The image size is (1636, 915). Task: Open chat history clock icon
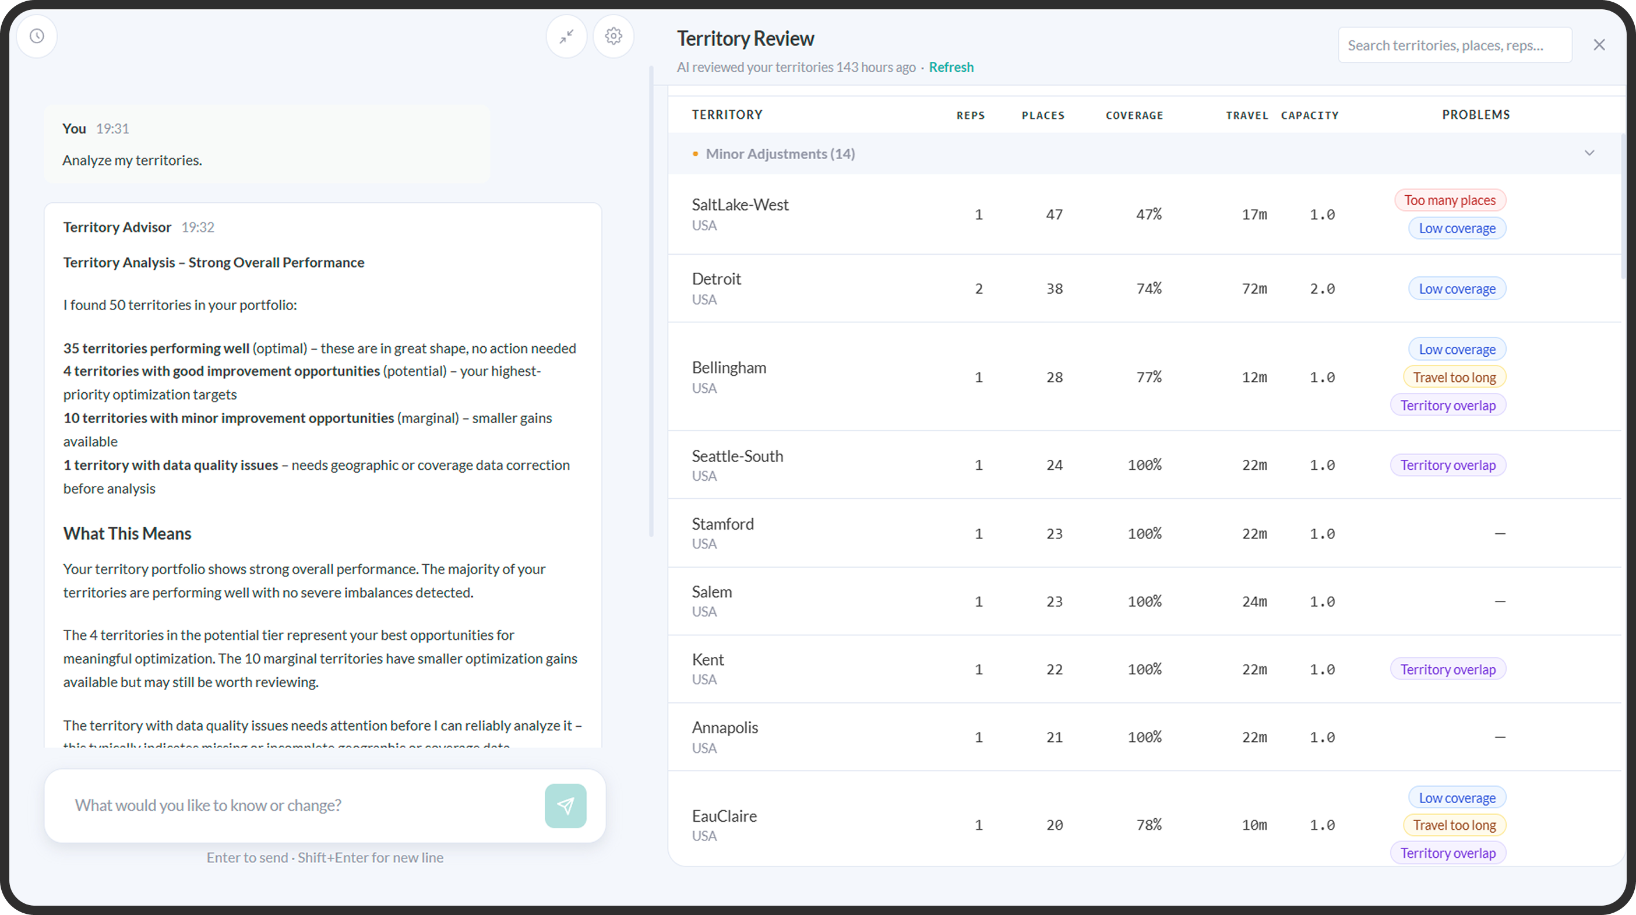37,36
